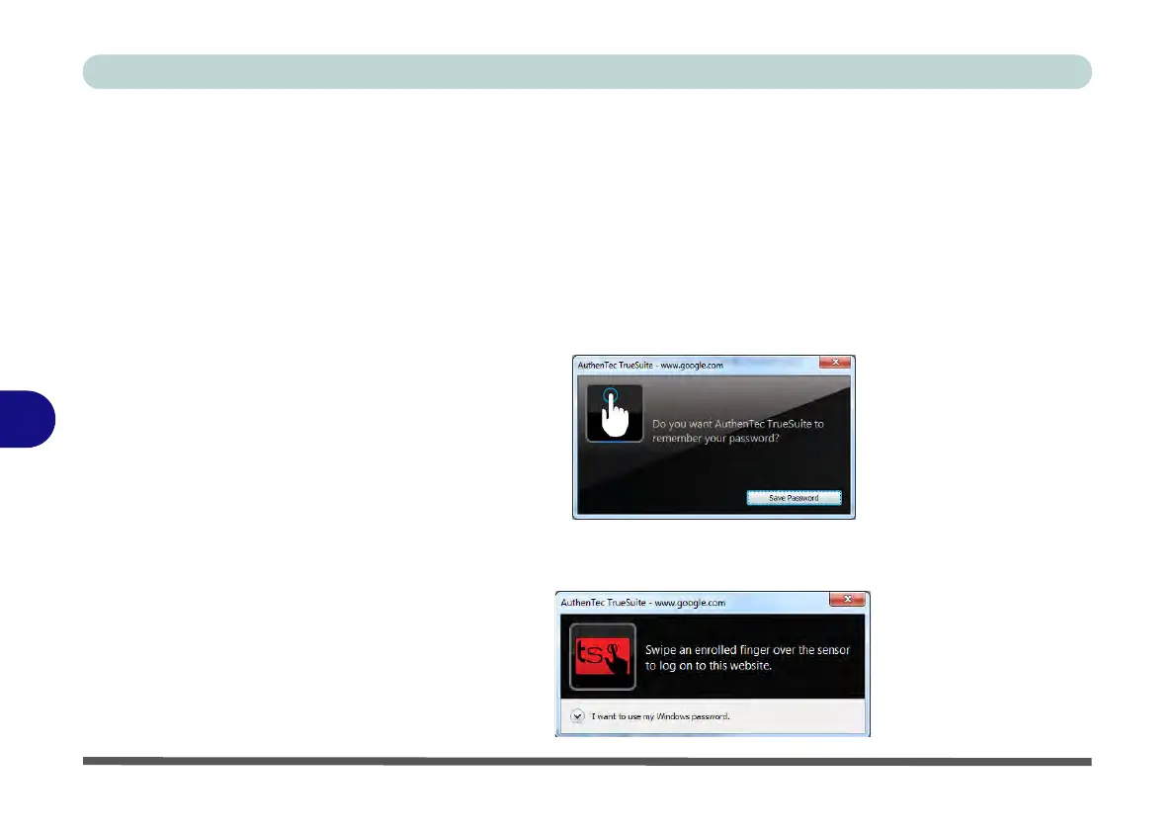The width and height of the screenshot is (1176, 828).
Task: Click the 'Swipe an enrolled finger over the sensor' text
Action: pyautogui.click(x=747, y=650)
